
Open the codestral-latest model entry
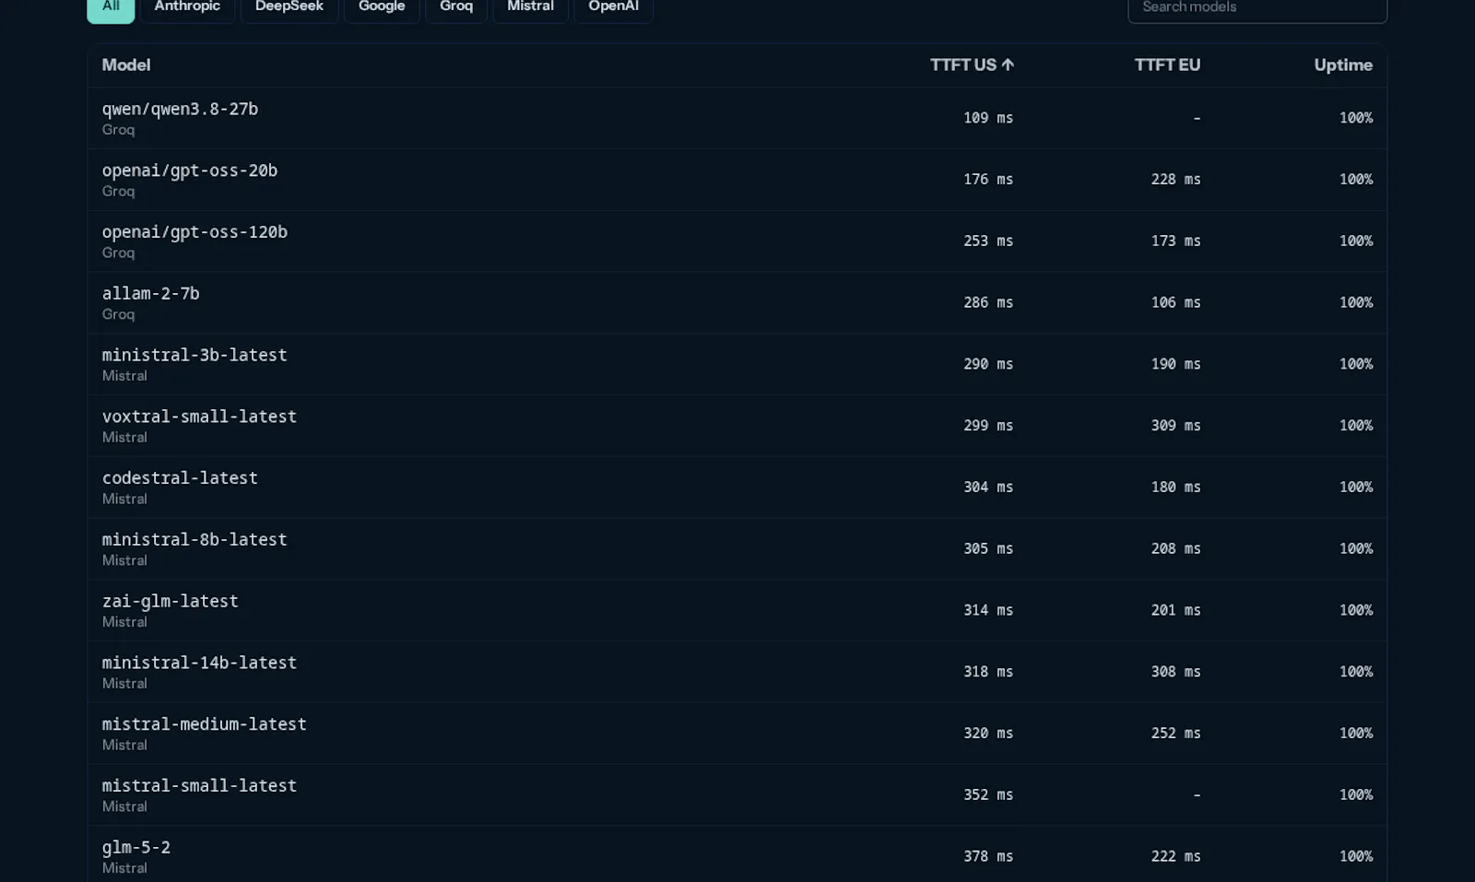737,488
